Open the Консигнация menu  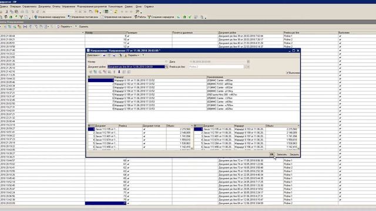coord(116,6)
